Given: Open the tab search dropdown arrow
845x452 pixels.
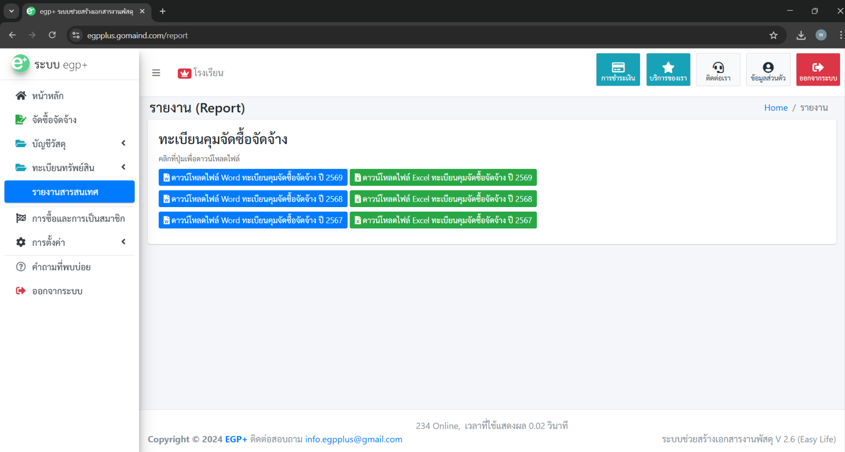Looking at the screenshot, I should point(11,11).
